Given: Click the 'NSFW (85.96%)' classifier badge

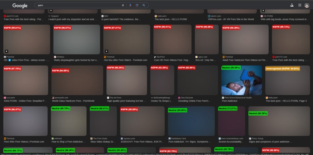Looking at the screenshot, I should point(186,68).
